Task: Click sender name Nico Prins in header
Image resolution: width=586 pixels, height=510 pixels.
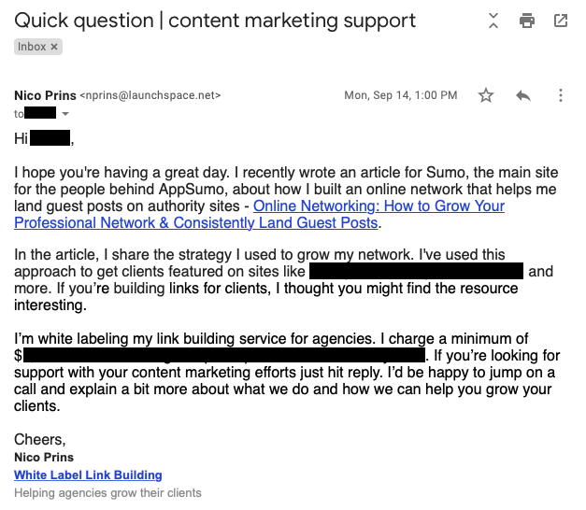Action: pos(45,95)
